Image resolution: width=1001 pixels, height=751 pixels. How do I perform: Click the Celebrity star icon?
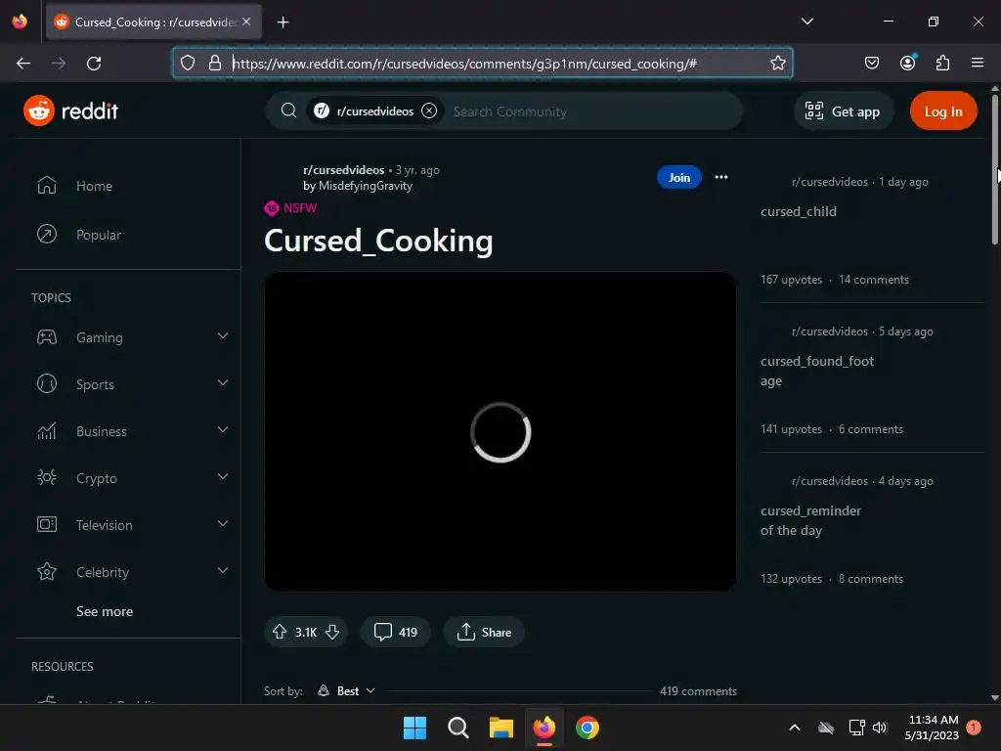[47, 571]
